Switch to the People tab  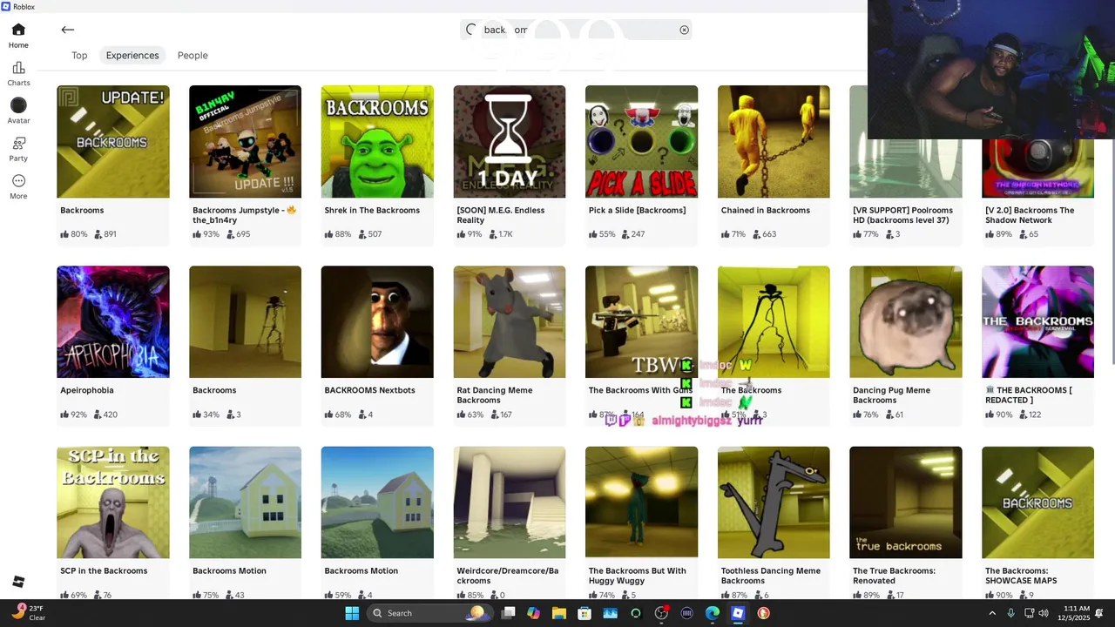pos(193,55)
